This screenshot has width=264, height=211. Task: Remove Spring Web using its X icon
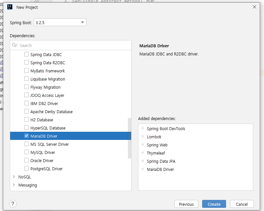(x=143, y=145)
